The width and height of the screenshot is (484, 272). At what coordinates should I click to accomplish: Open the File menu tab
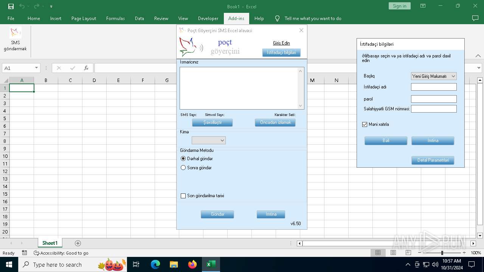click(x=11, y=18)
